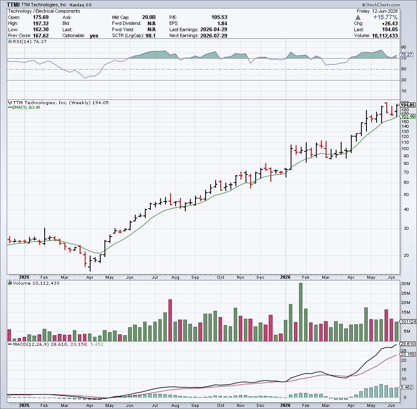Click the MACD(12,26,9) panel label
Image resolution: width=417 pixels, height=409 pixels.
[x=31, y=344]
